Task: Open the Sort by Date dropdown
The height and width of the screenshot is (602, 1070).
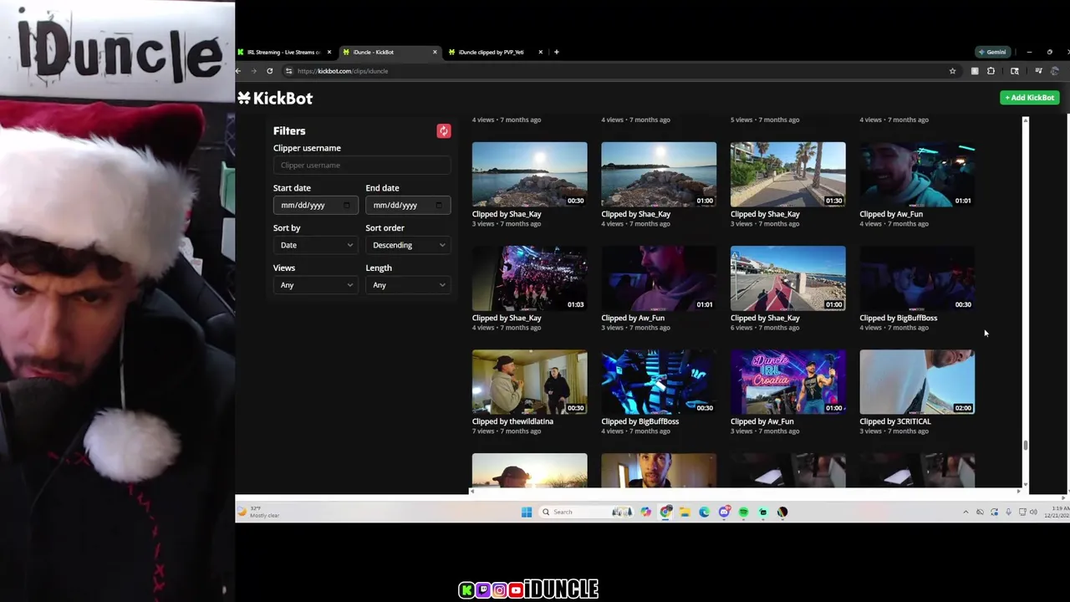Action: tap(316, 245)
